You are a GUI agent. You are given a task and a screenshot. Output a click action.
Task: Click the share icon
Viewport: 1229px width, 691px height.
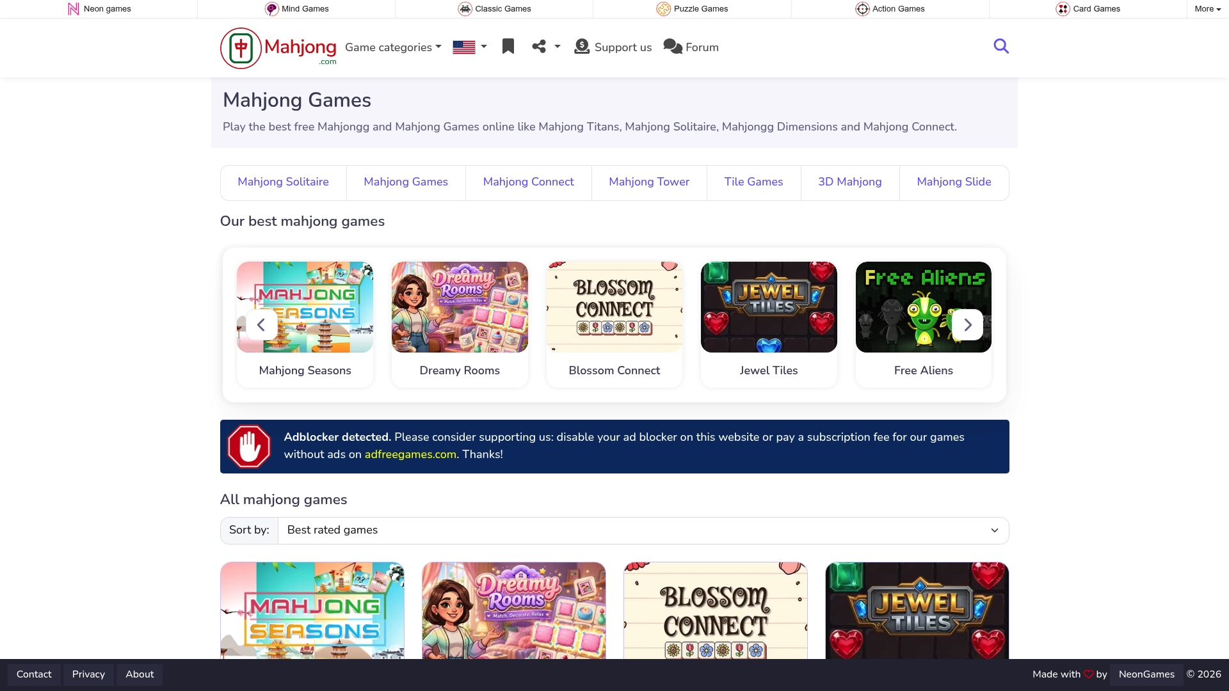coord(539,47)
